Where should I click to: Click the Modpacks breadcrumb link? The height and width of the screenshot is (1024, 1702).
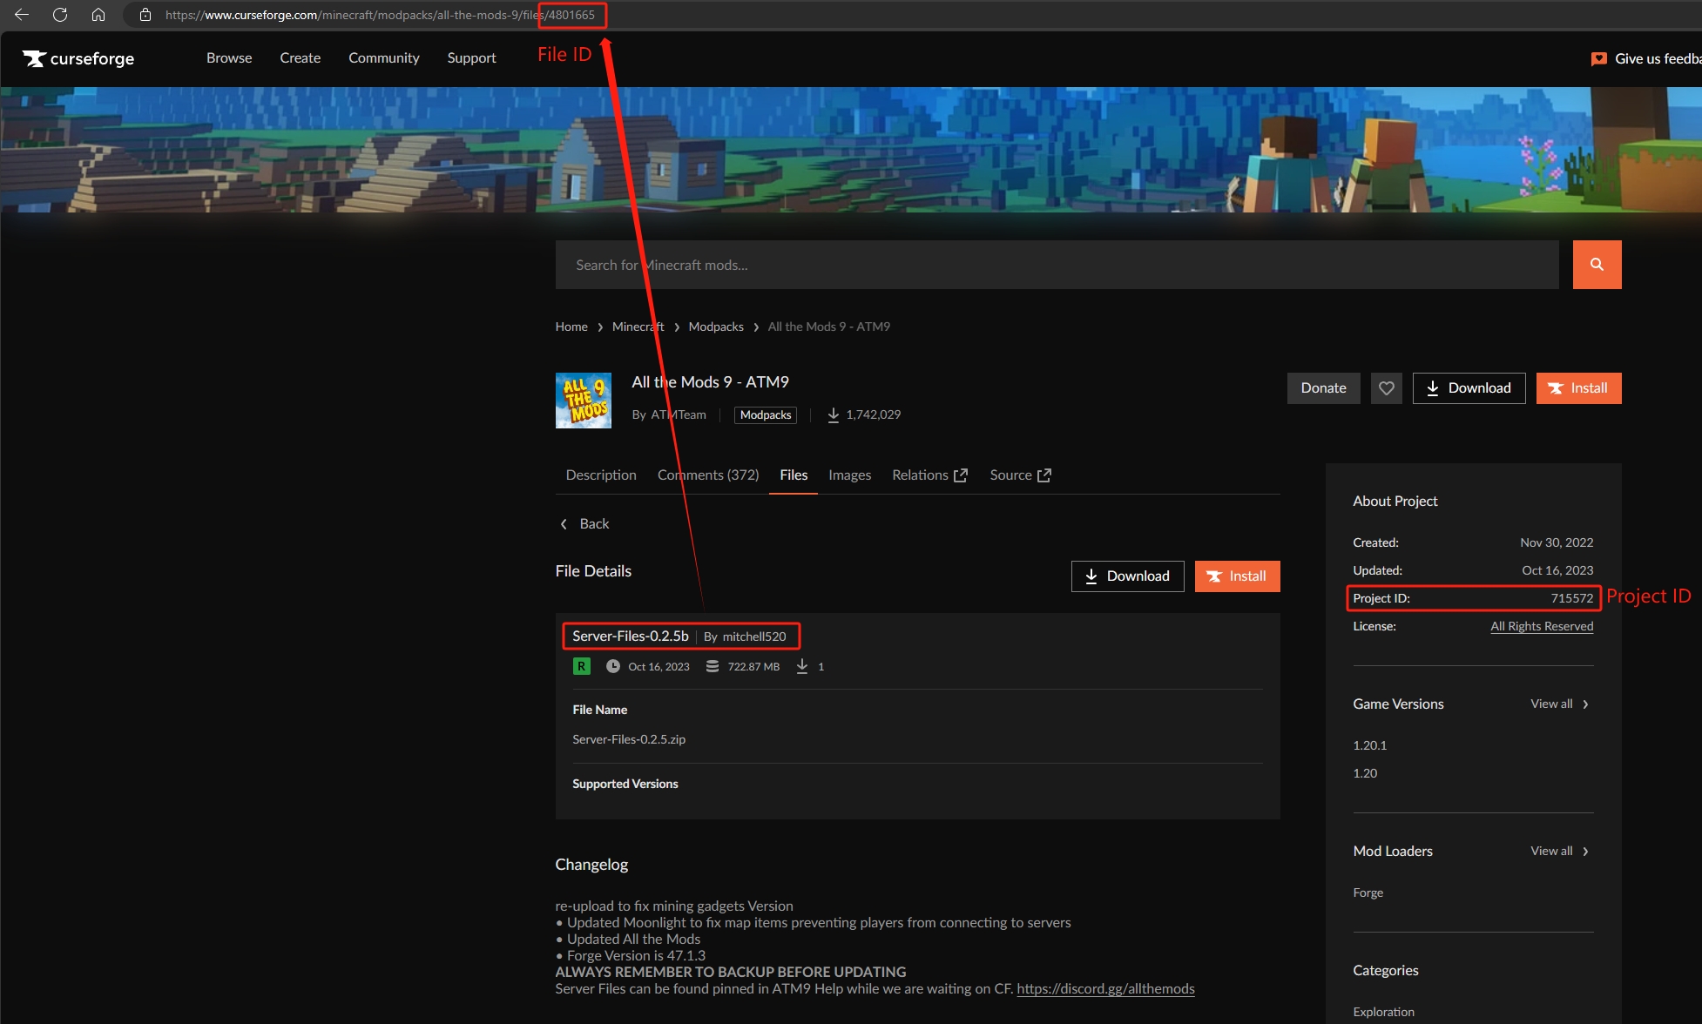coord(715,327)
